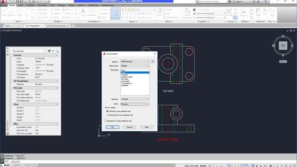Viewport: 297px width, 167px height.
Task: Click the Table annotation tool
Action: pyautogui.click(x=102, y=18)
